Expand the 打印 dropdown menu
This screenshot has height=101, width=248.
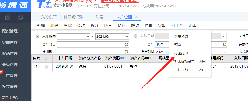(177, 25)
